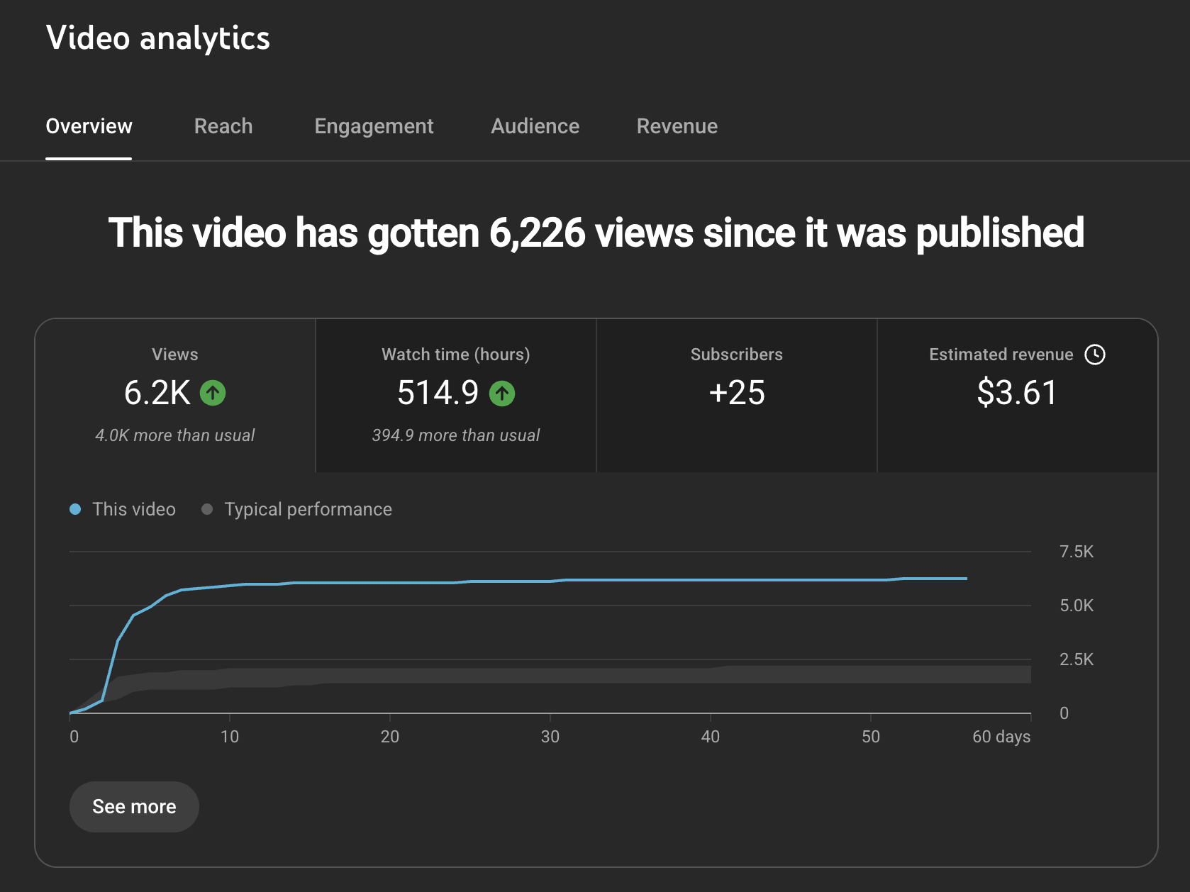
Task: Click the 60 days axis label
Action: coord(1002,737)
